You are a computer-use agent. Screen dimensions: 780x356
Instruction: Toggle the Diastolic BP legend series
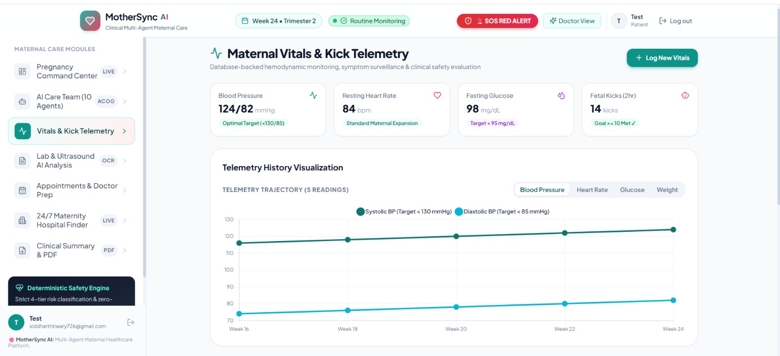(x=502, y=211)
